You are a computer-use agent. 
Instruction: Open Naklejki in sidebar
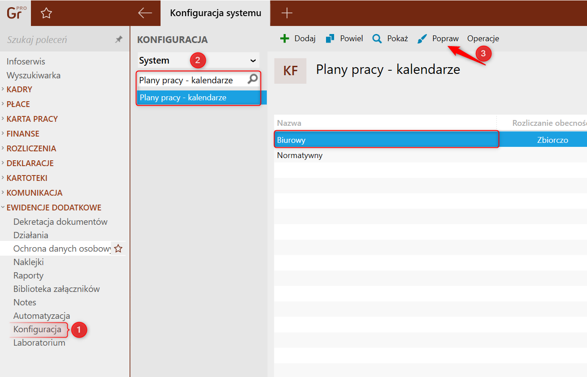point(29,262)
